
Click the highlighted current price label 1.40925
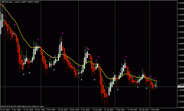tap(181, 87)
